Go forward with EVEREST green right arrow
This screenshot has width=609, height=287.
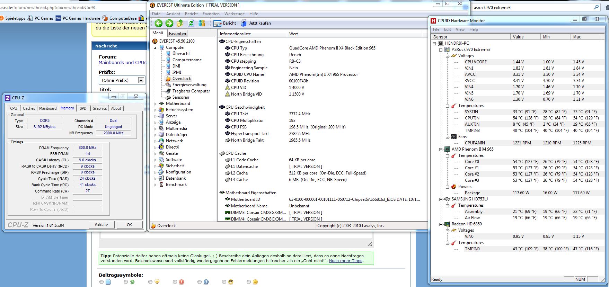(x=169, y=23)
